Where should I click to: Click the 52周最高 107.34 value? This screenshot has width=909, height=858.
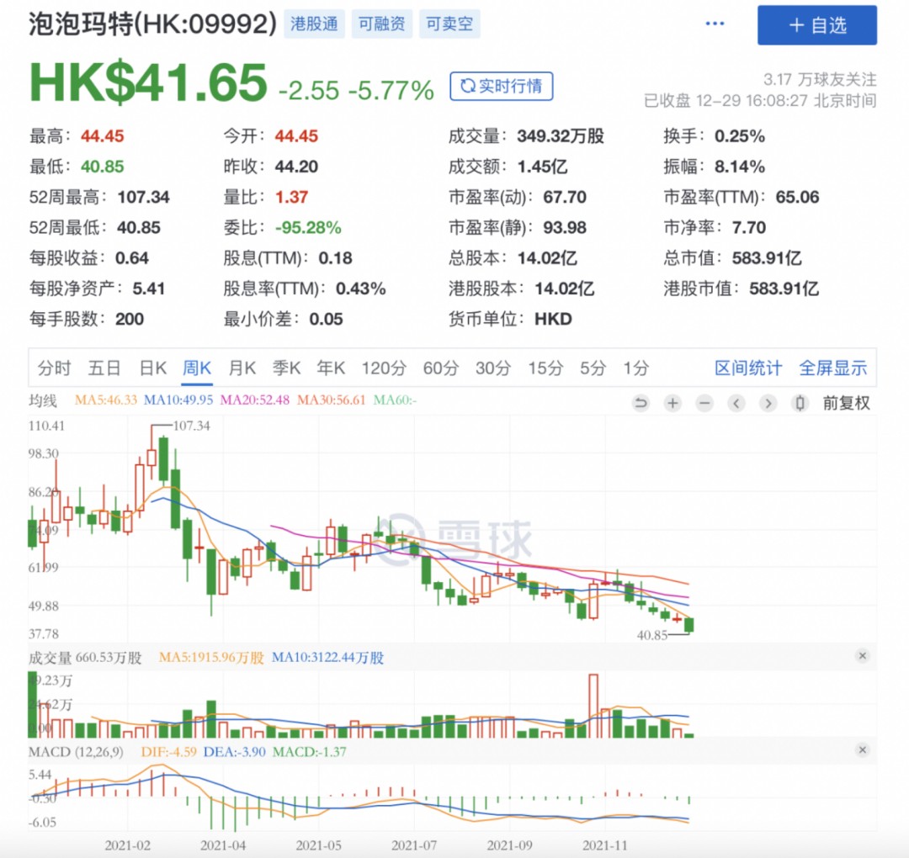(143, 198)
